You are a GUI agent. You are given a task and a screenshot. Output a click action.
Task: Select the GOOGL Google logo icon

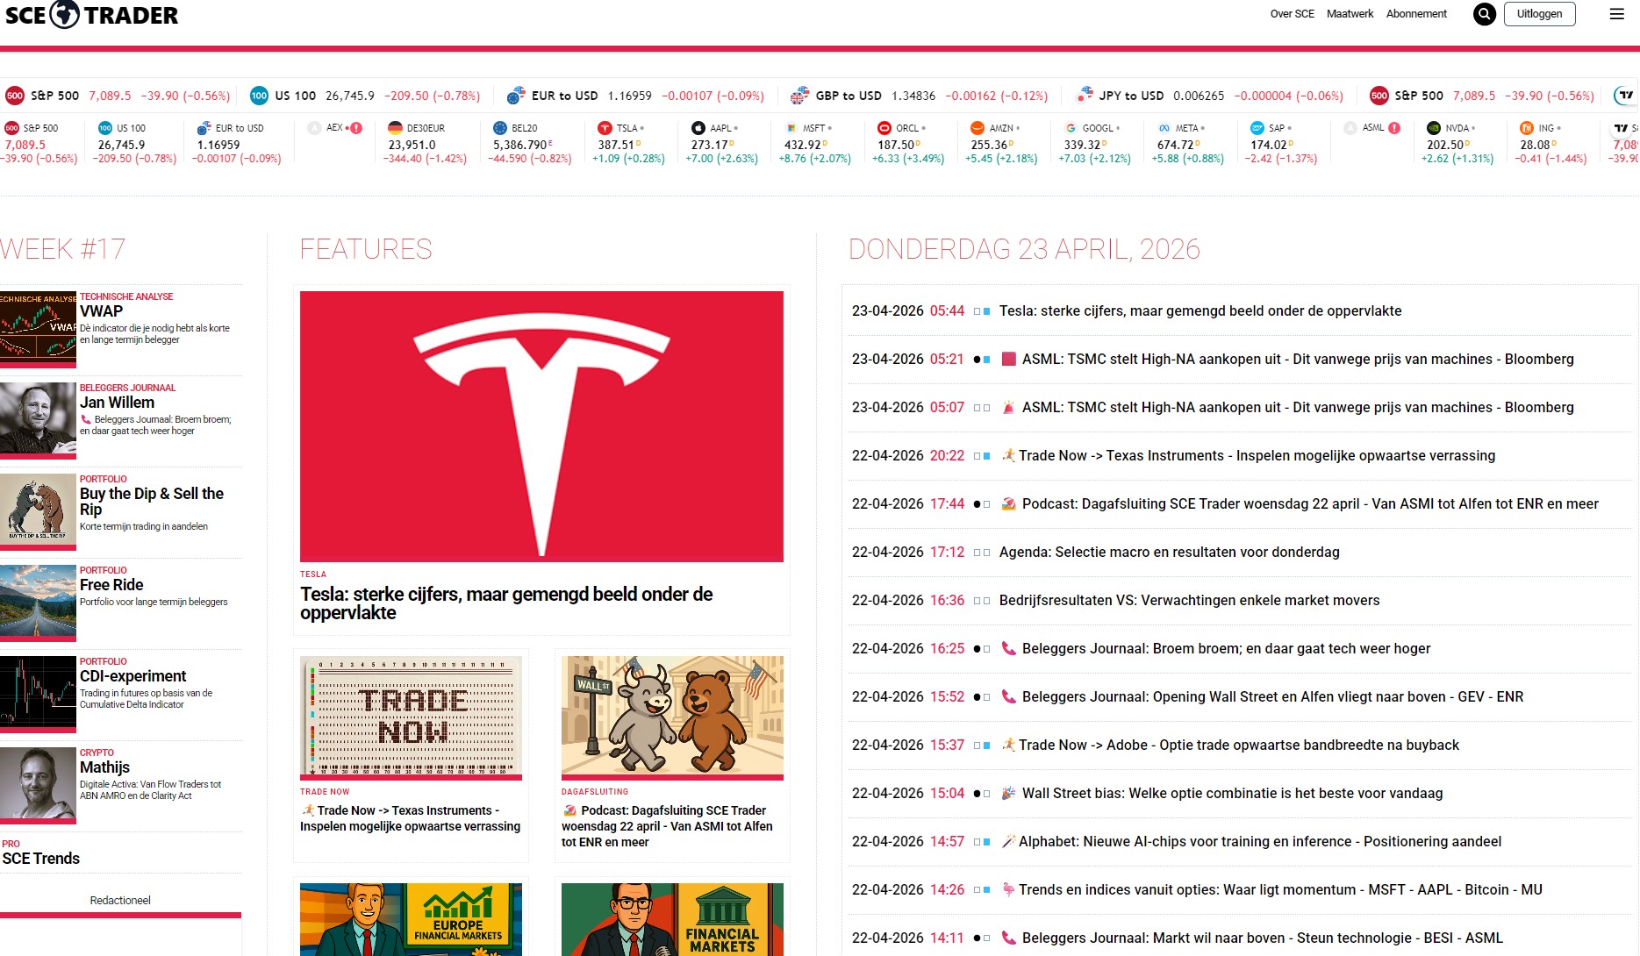click(1071, 128)
